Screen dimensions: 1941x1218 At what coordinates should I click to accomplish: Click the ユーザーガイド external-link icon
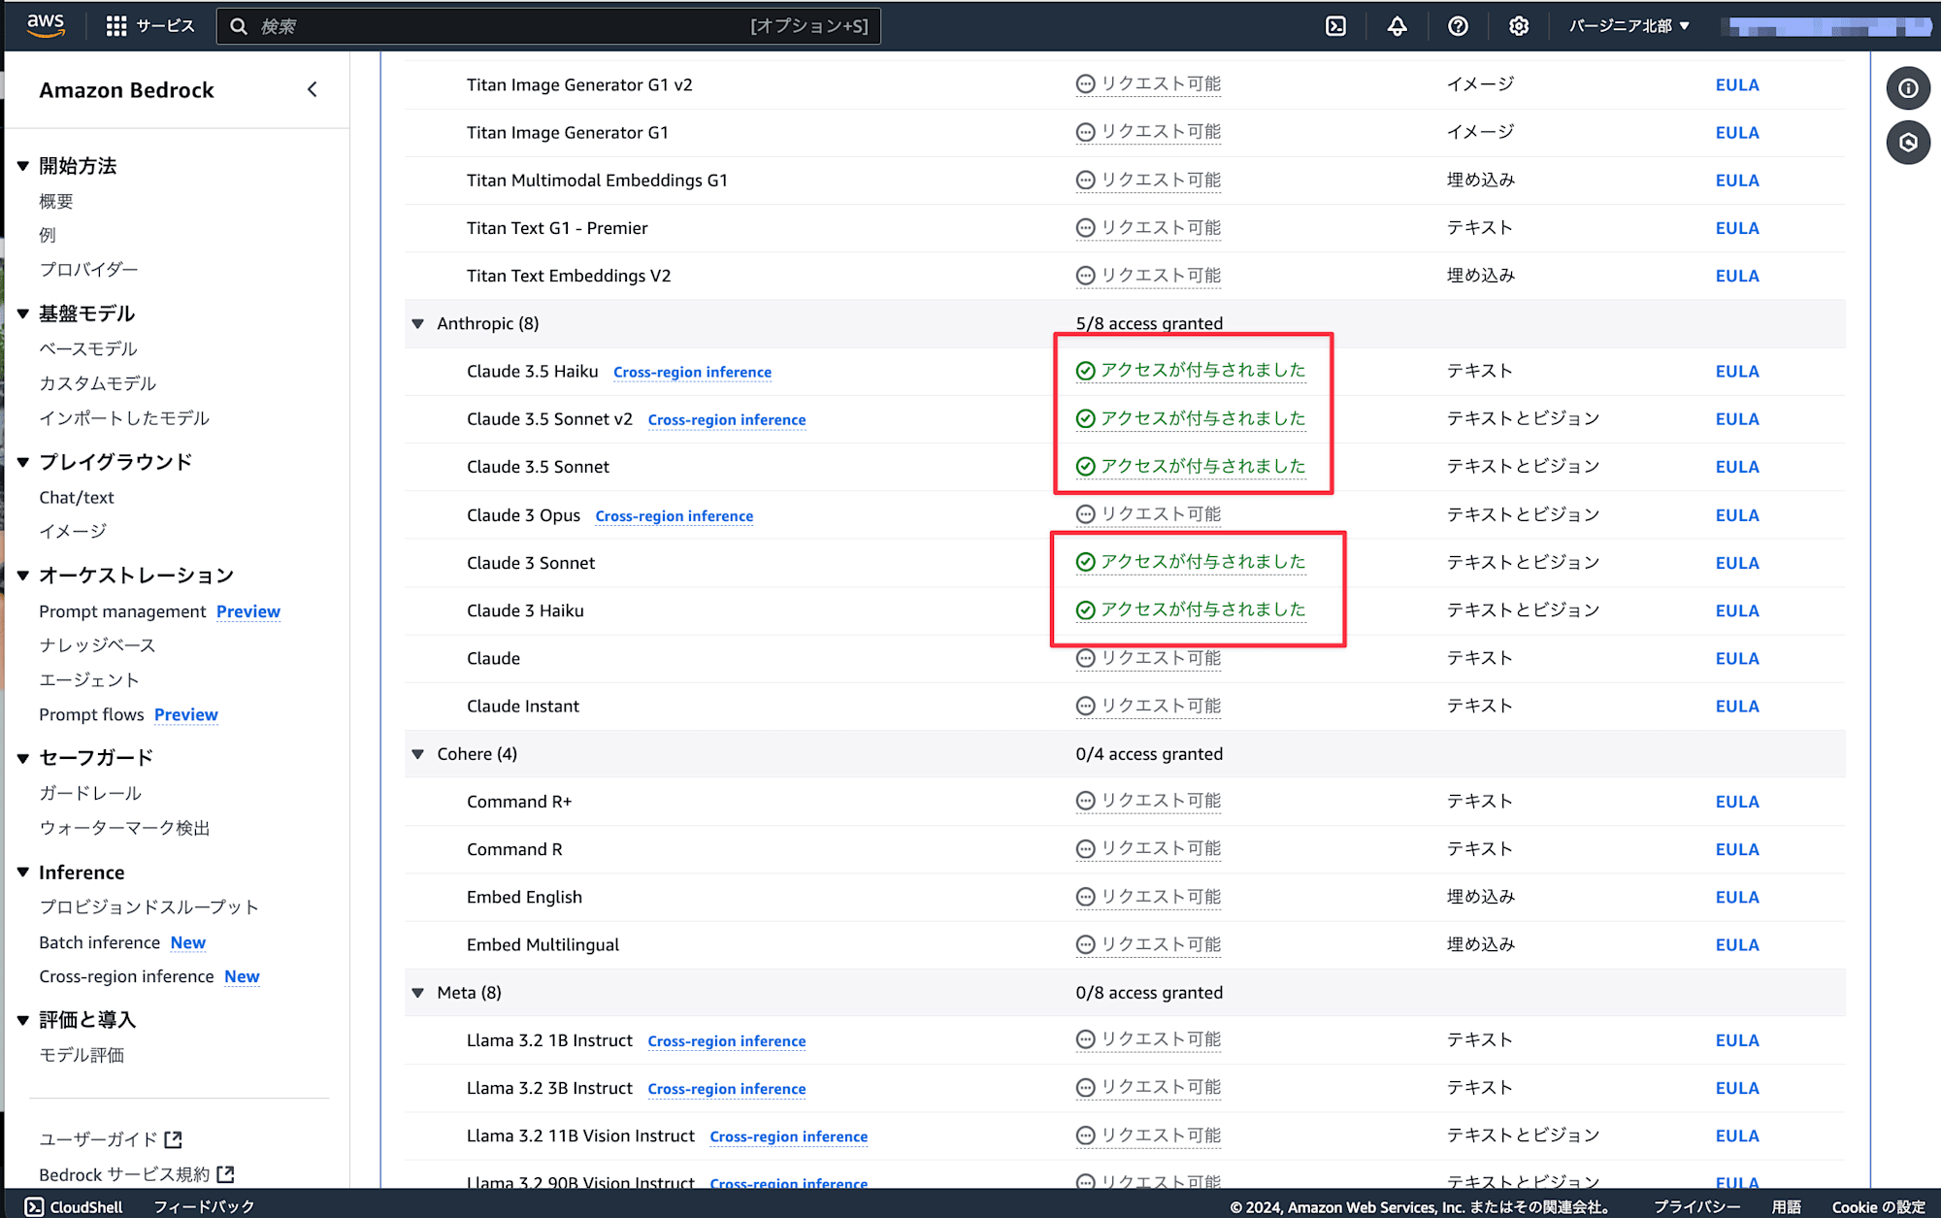(x=174, y=1139)
